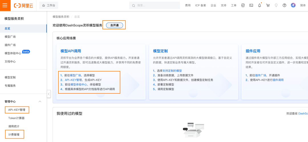
Task: Open the 企业 menu
Action: pyautogui.click(x=213, y=5)
